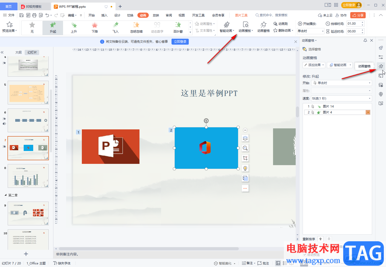Image resolution: width=386 pixels, height=267 pixels.
Task: Pin the 动画窗格 panel
Action: (x=365, y=40)
